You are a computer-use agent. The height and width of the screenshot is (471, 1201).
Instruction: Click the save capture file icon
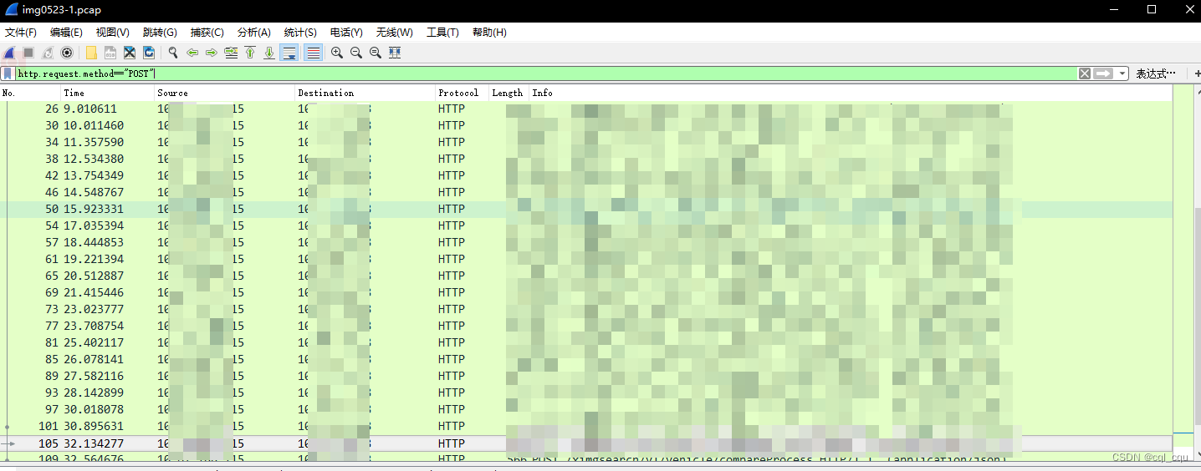pyautogui.click(x=110, y=53)
